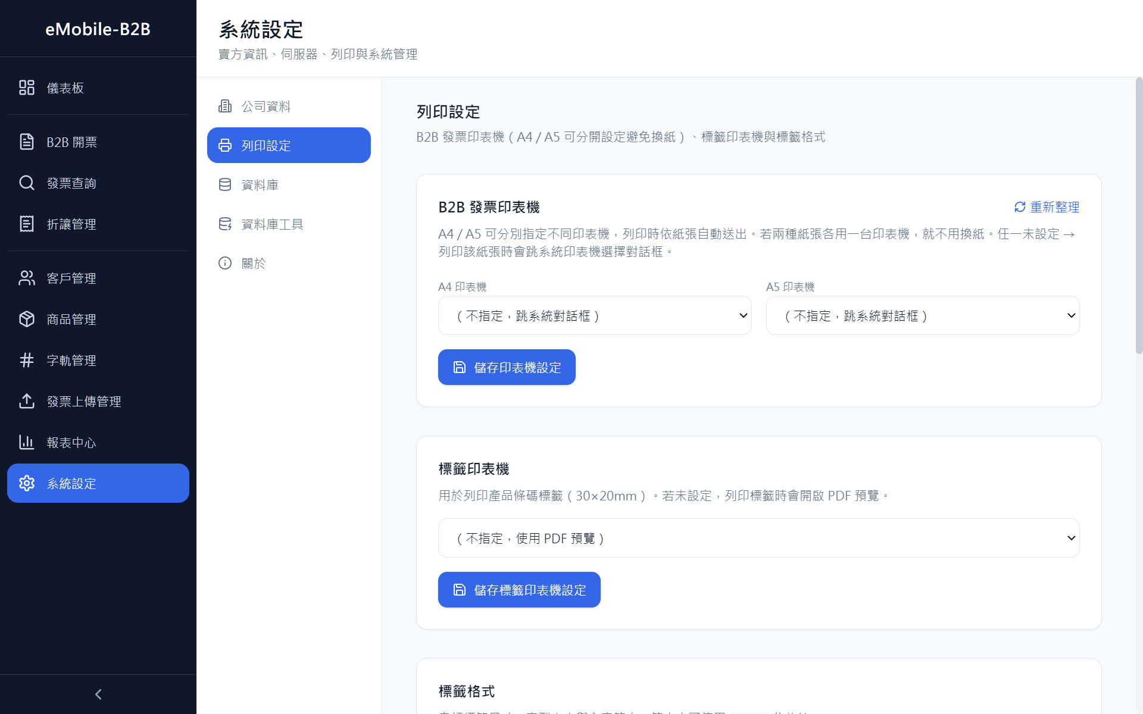Open 報表中心 menu item
1143x714 pixels.
coord(98,442)
